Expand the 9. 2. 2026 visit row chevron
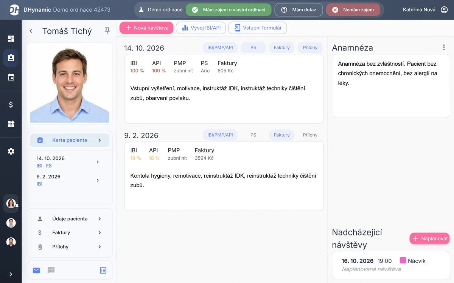 point(98,180)
